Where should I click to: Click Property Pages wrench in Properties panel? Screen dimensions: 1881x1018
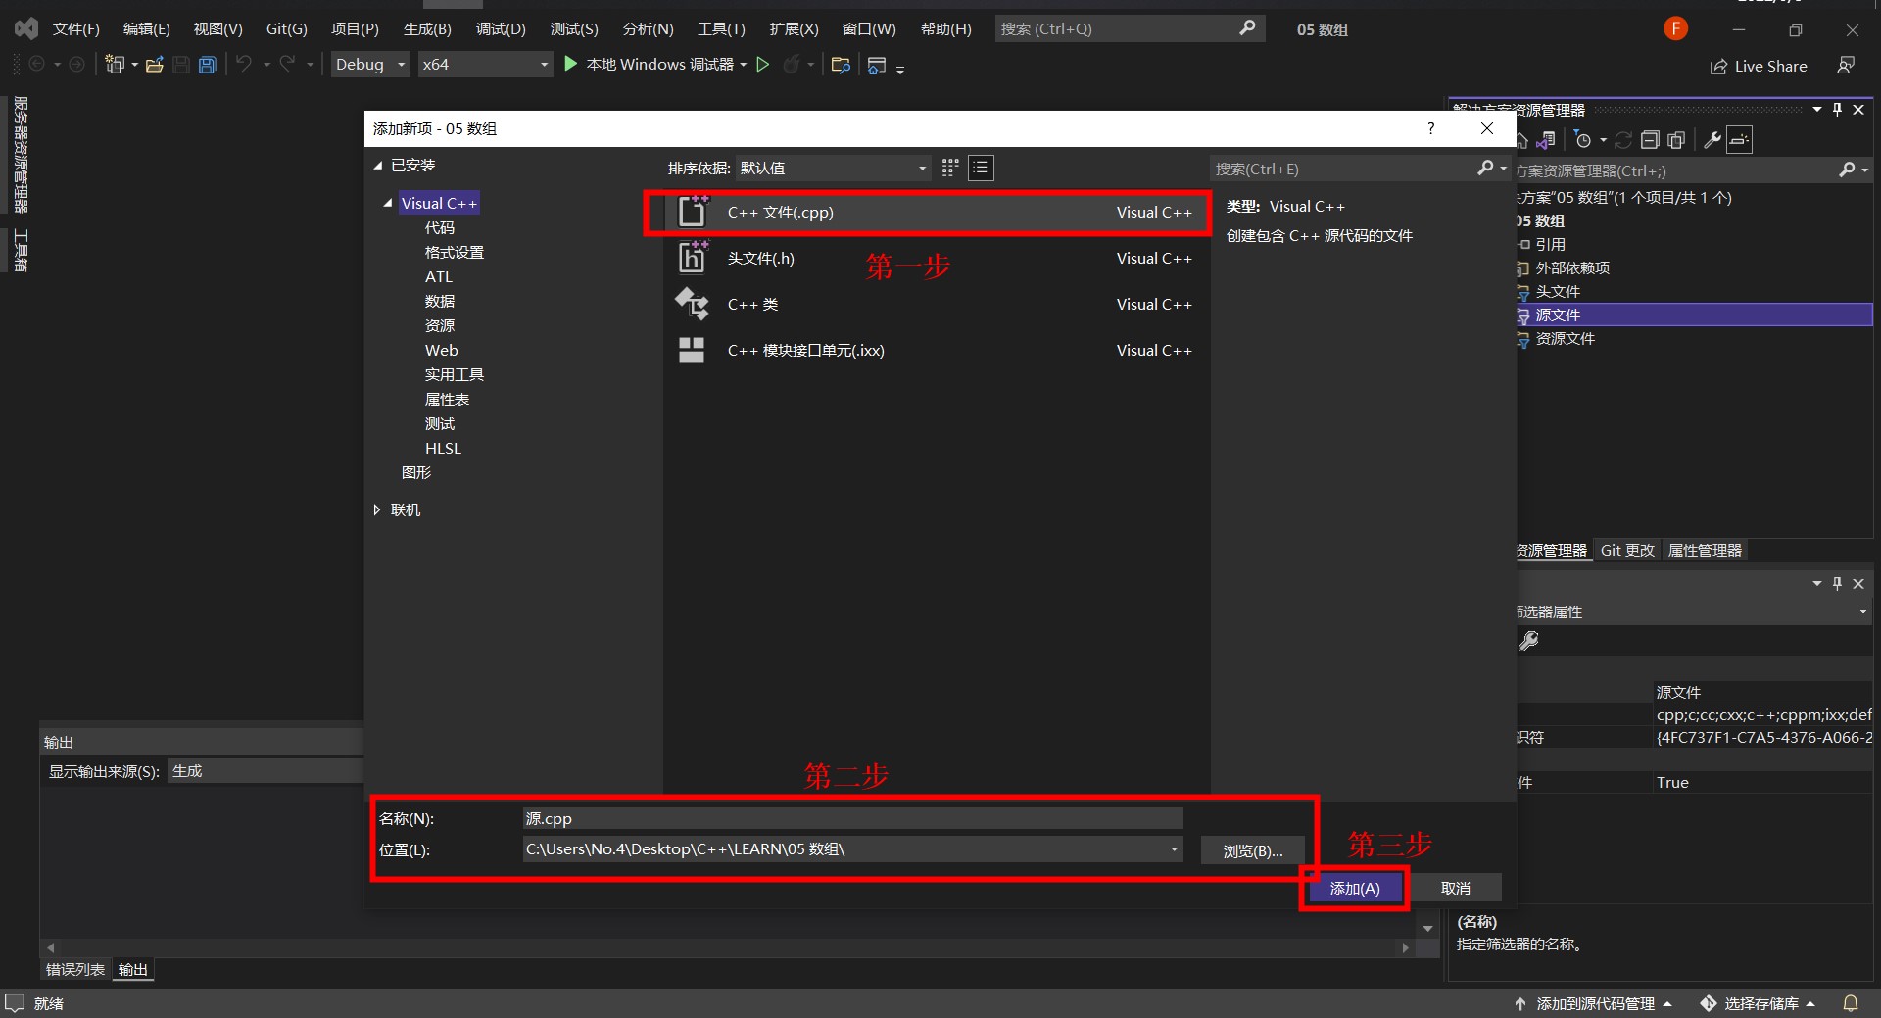[x=1528, y=641]
